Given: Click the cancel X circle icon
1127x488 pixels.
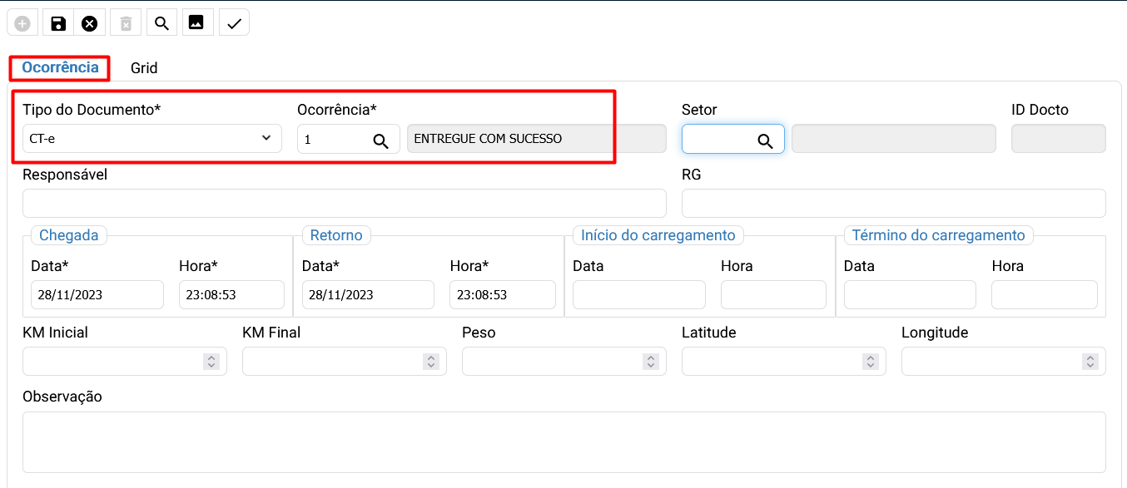Looking at the screenshot, I should pos(89,23).
